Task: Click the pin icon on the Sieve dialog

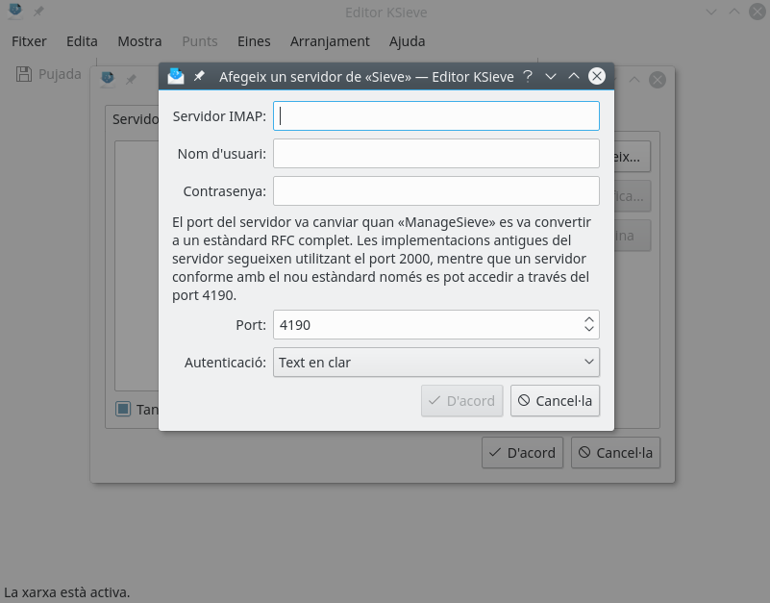Action: coord(199,76)
